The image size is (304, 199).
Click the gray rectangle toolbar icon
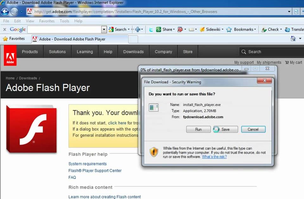pos(191,30)
